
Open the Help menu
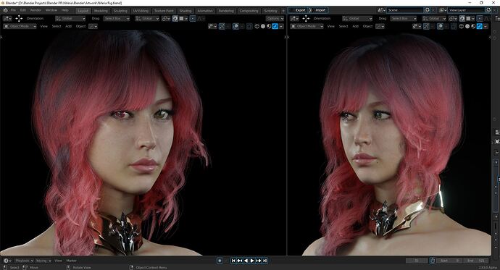[x=64, y=10]
